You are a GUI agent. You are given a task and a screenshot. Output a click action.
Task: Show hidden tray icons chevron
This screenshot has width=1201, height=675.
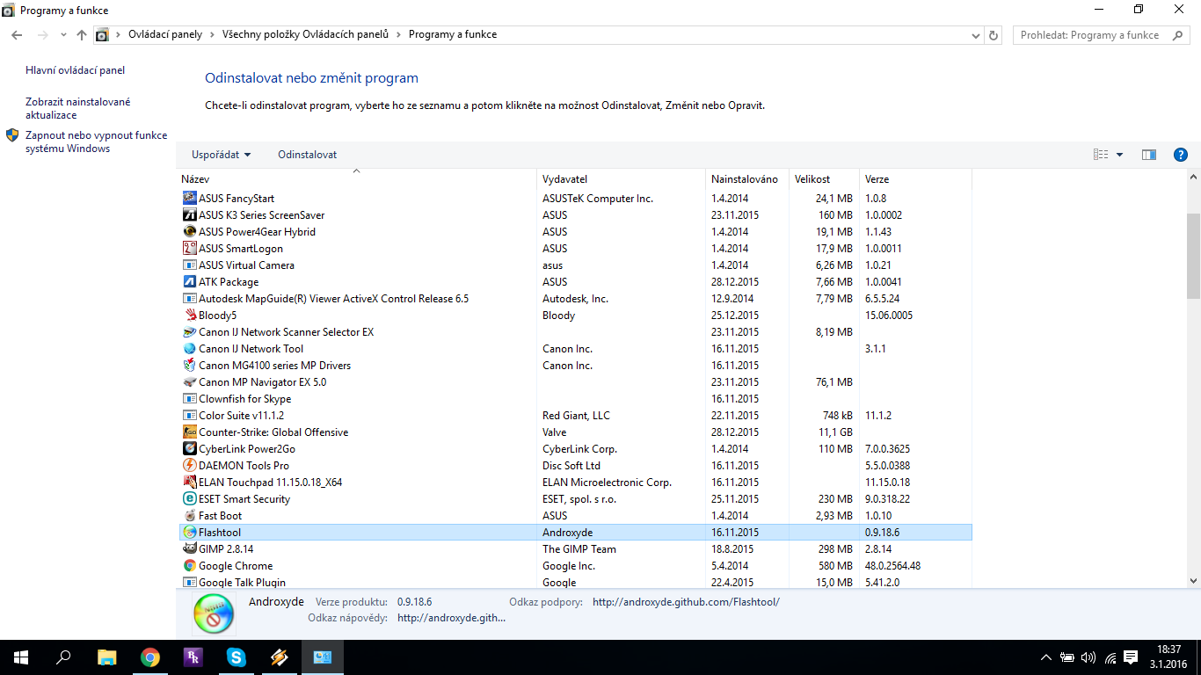click(x=1045, y=657)
